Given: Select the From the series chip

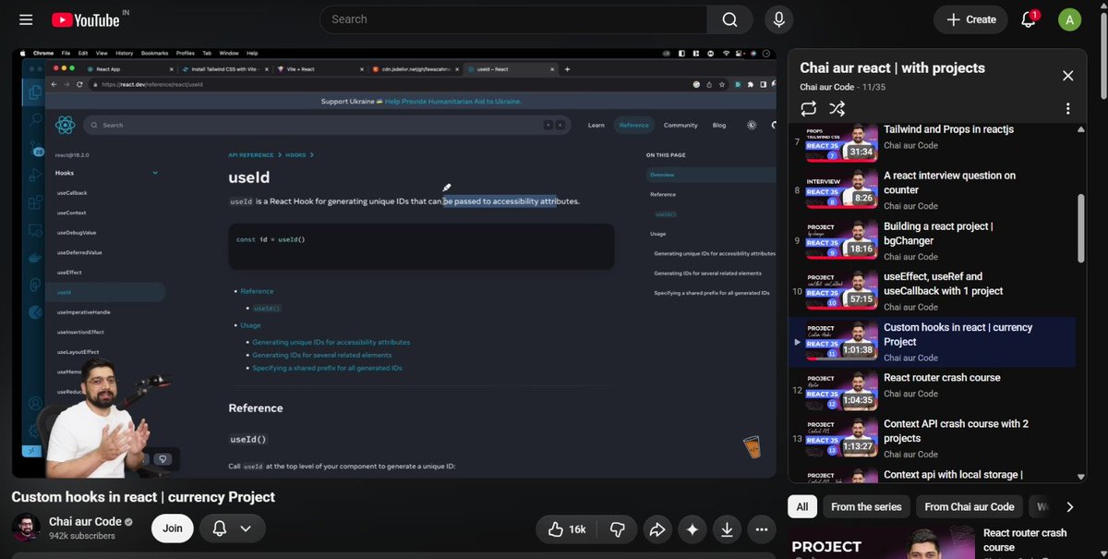Looking at the screenshot, I should point(865,506).
